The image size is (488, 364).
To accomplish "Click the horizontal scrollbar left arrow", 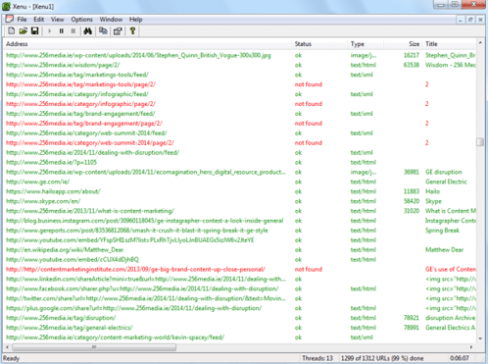I will (7, 347).
